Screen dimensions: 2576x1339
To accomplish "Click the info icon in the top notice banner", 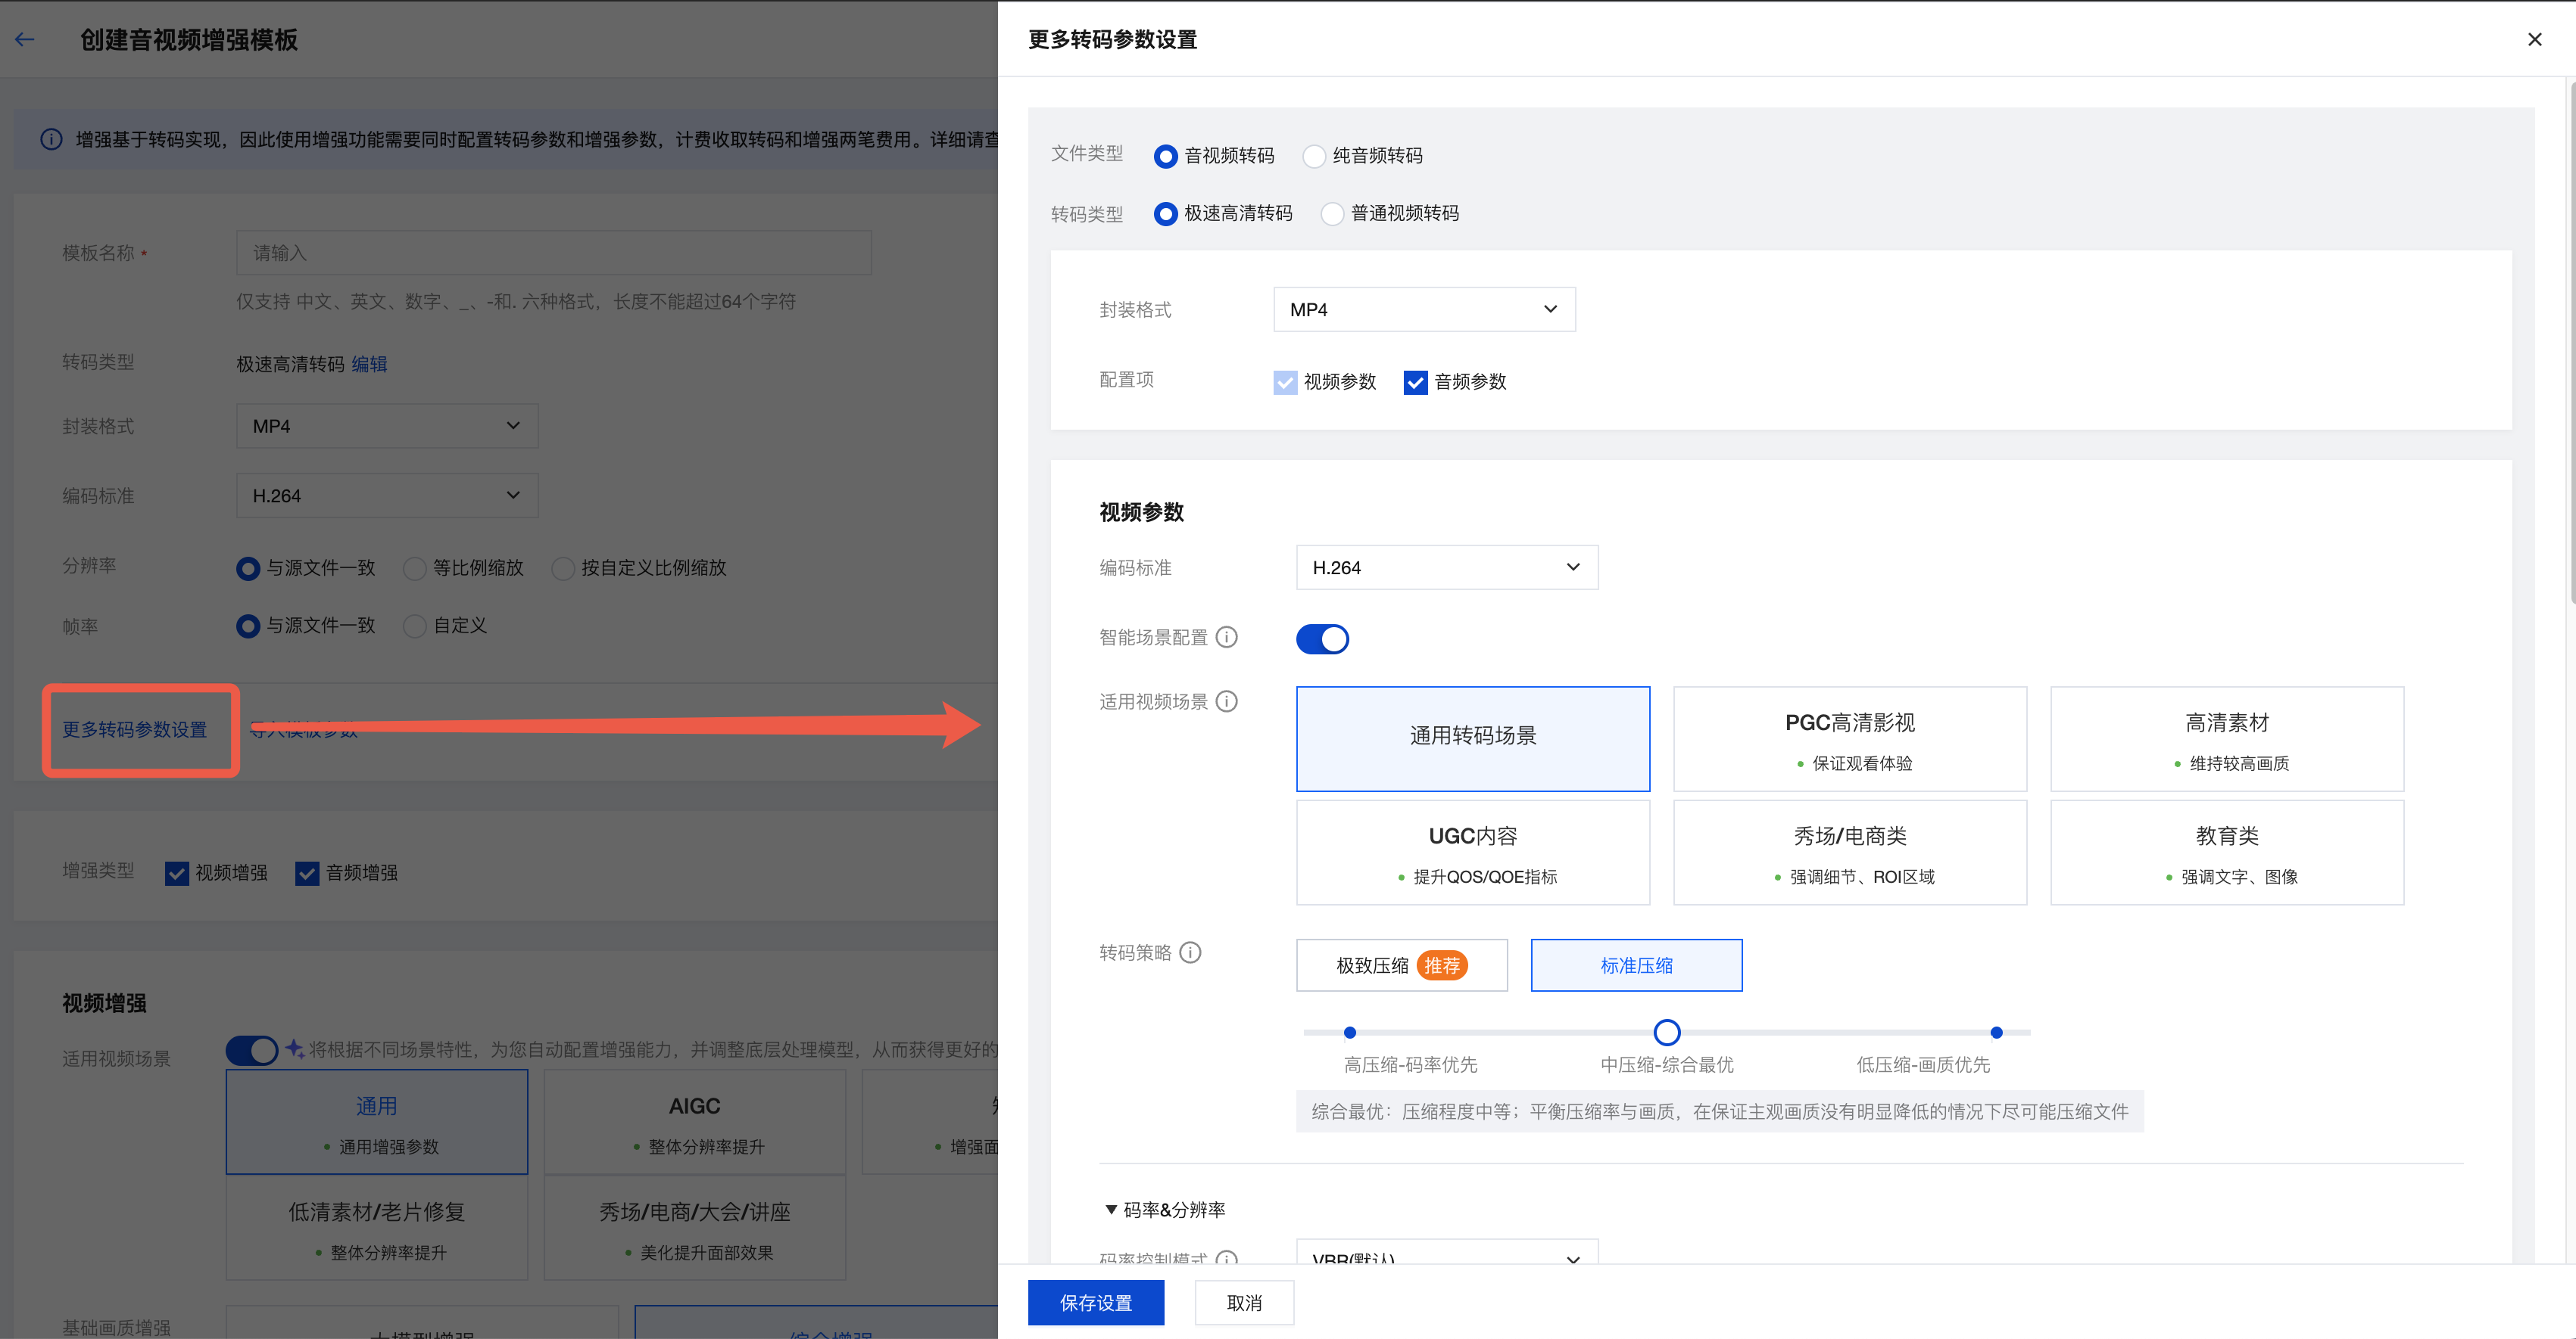I will 51,139.
